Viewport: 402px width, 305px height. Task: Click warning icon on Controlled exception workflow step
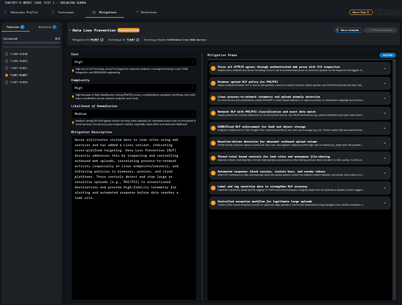tap(213, 203)
